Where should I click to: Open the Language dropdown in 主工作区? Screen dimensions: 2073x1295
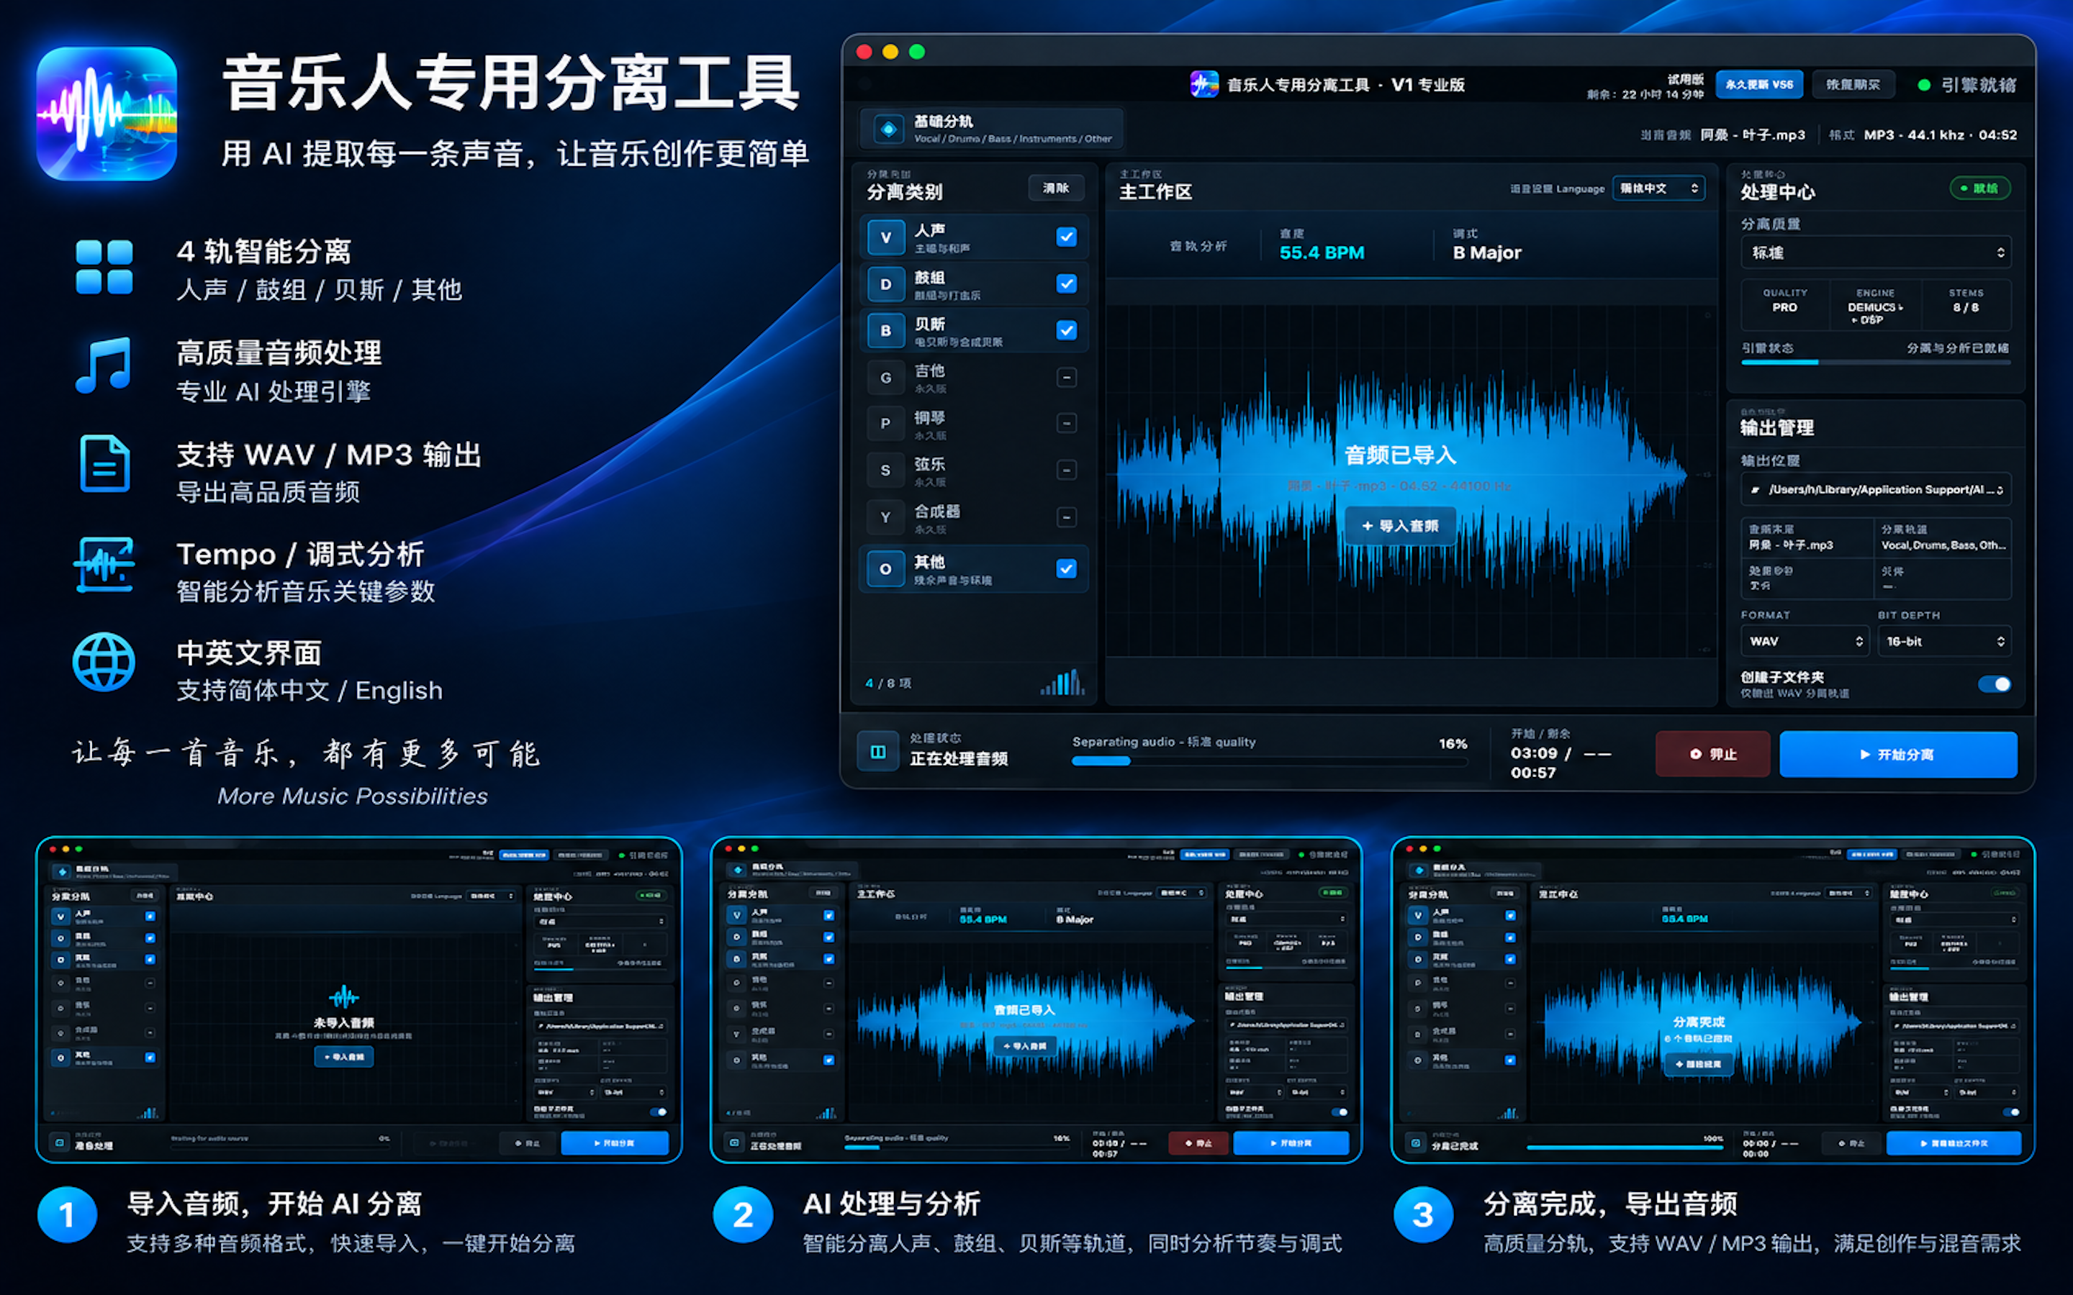click(x=1658, y=188)
